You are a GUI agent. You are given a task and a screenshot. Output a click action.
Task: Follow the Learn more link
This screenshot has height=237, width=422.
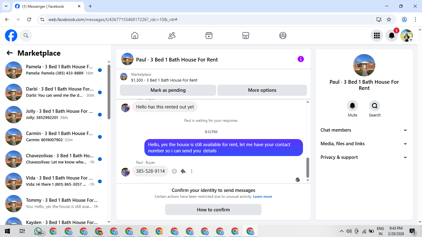point(262,197)
